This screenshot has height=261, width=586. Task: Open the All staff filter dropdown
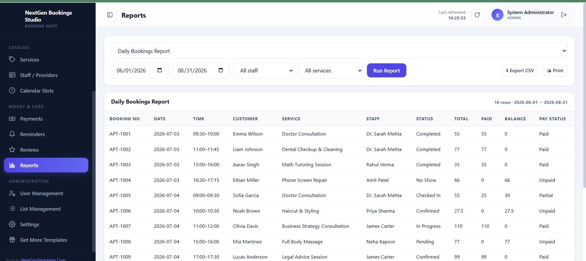(x=264, y=71)
